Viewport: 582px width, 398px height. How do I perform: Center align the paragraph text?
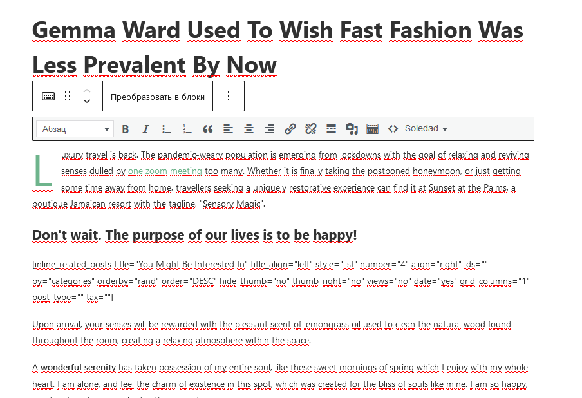[249, 129]
